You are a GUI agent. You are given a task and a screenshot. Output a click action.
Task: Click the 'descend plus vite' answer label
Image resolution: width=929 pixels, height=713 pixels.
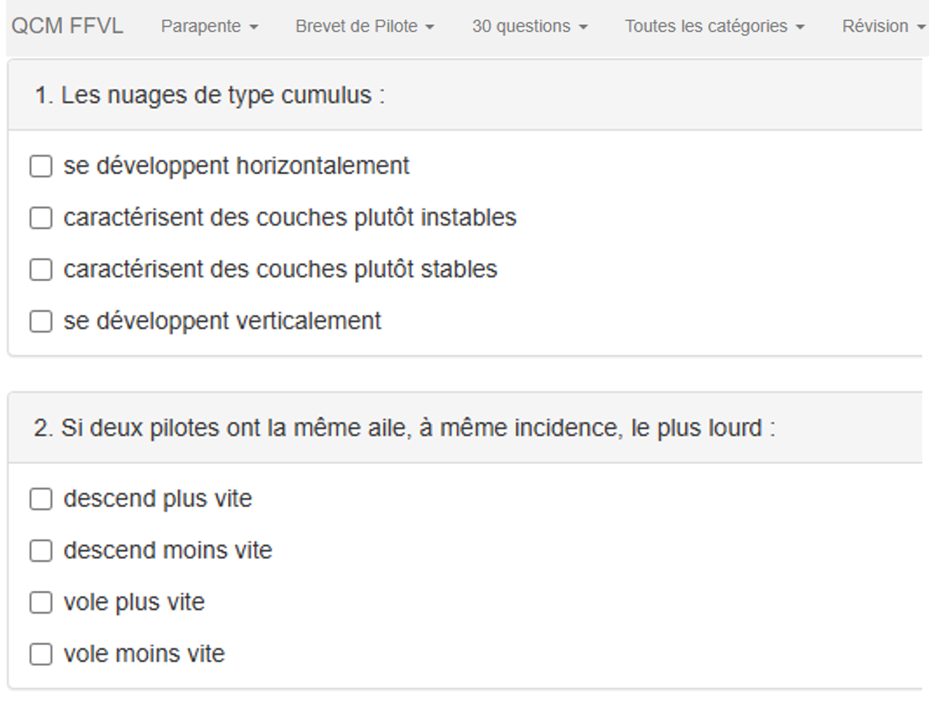point(157,498)
